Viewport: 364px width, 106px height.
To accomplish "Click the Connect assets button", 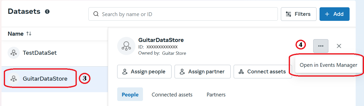I will 263,72.
